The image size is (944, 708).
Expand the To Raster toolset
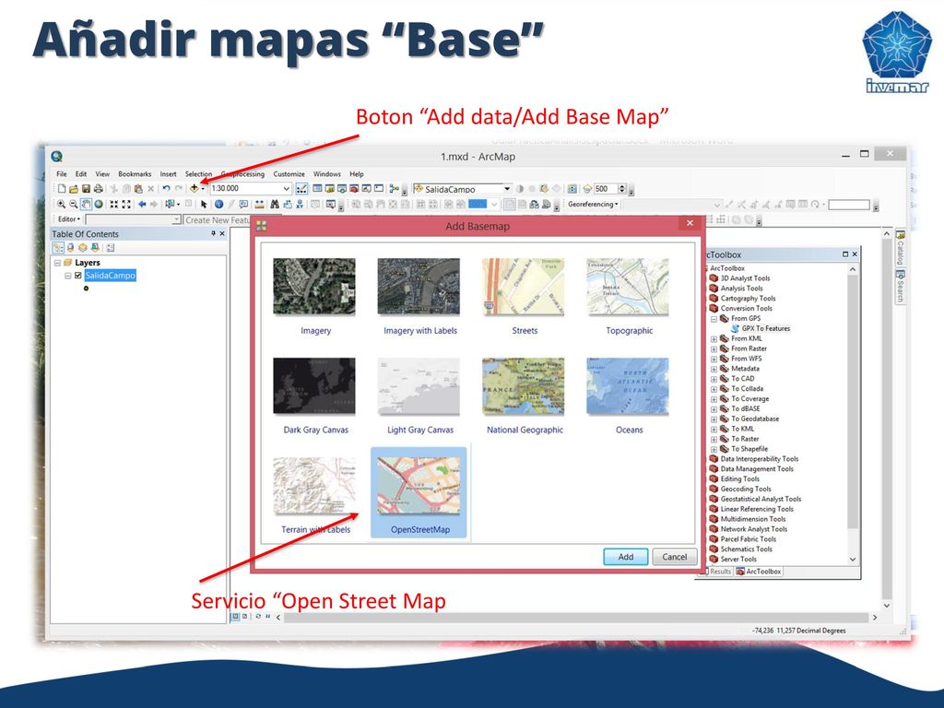pyautogui.click(x=714, y=440)
